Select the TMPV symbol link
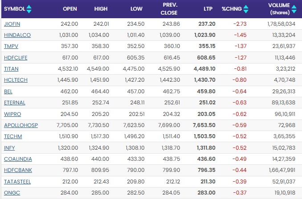This screenshot has width=302, height=199. point(10,46)
